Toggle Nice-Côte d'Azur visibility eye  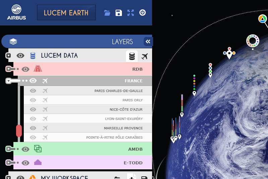pyautogui.click(x=33, y=109)
